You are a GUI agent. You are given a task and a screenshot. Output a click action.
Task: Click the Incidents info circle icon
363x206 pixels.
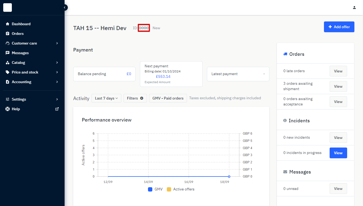(285, 121)
